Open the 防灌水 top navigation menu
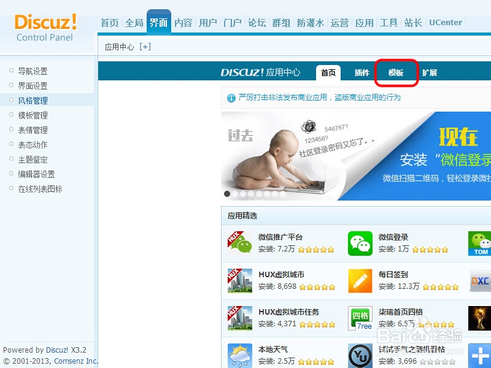491x368 pixels. pyautogui.click(x=311, y=23)
